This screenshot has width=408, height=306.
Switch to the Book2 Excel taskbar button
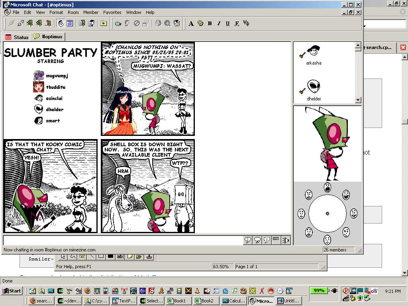[206, 301]
